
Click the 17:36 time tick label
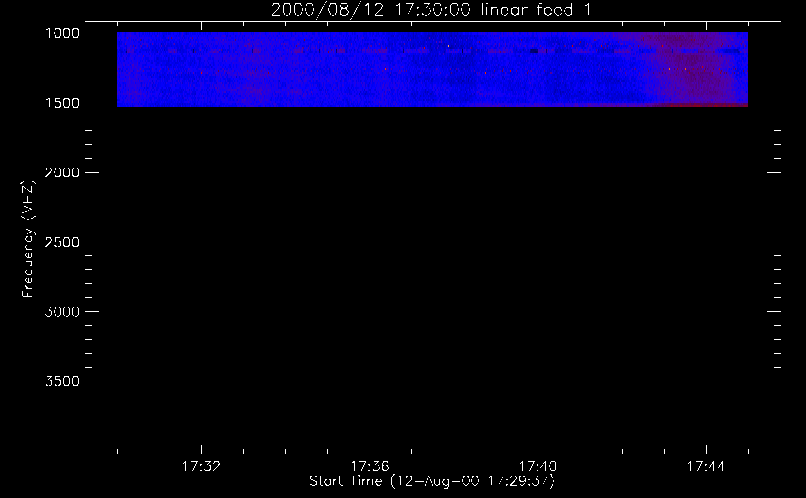click(x=370, y=467)
